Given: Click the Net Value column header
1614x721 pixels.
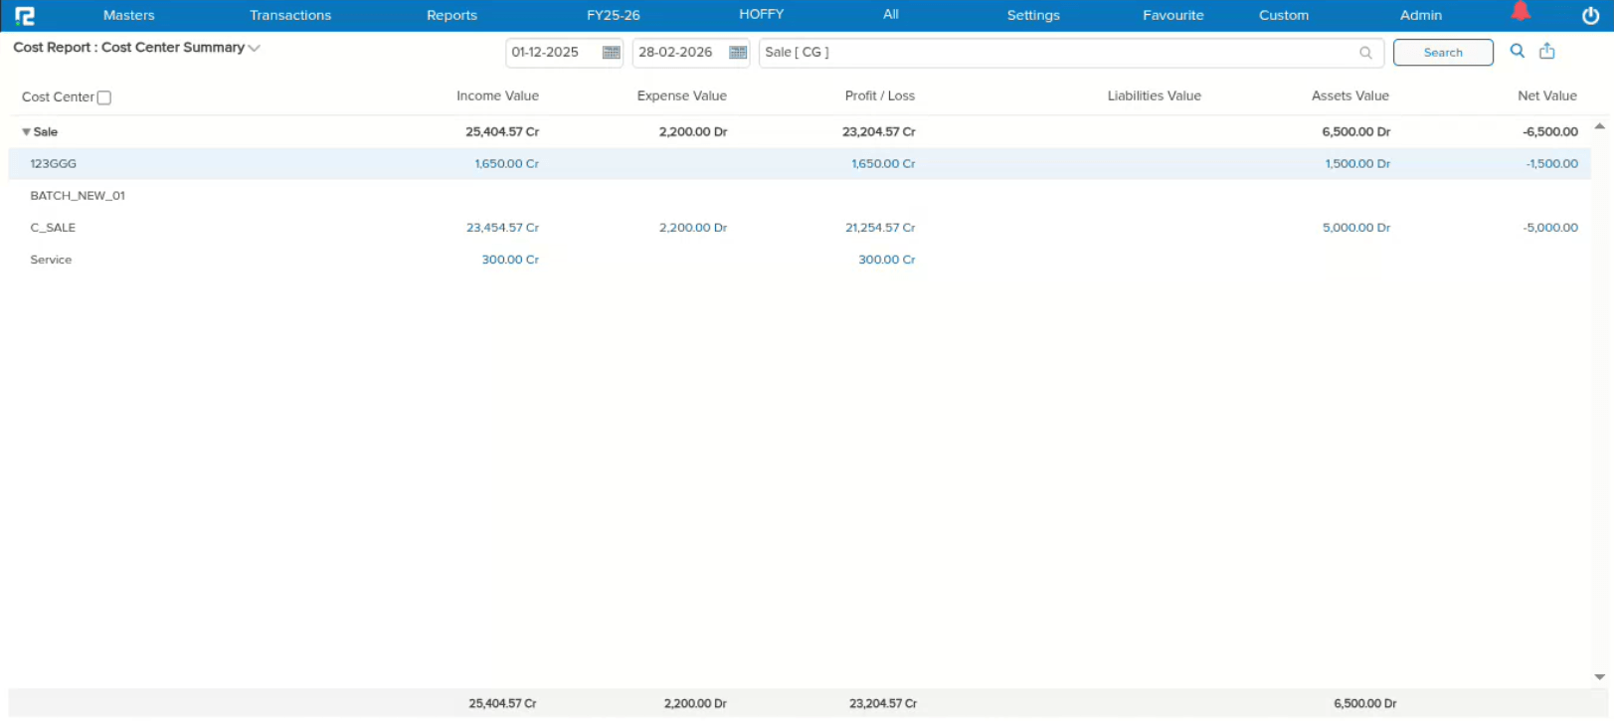Looking at the screenshot, I should coord(1547,96).
